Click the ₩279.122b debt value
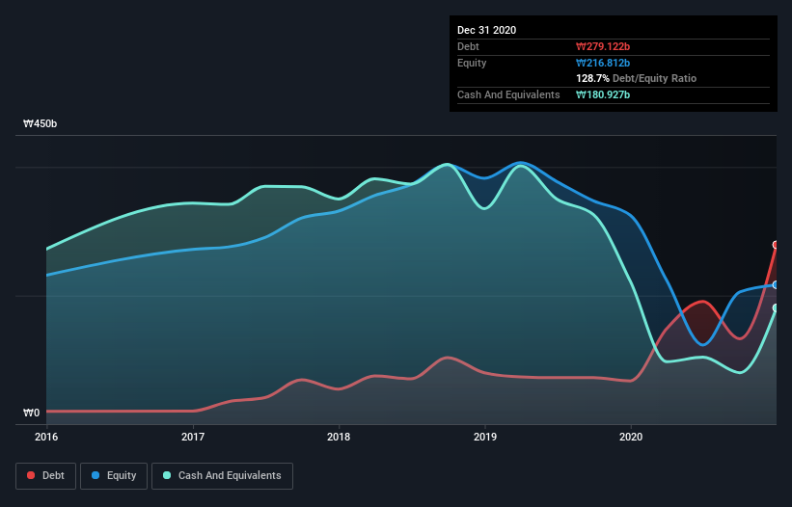Viewport: 792px width, 507px height. [x=603, y=46]
